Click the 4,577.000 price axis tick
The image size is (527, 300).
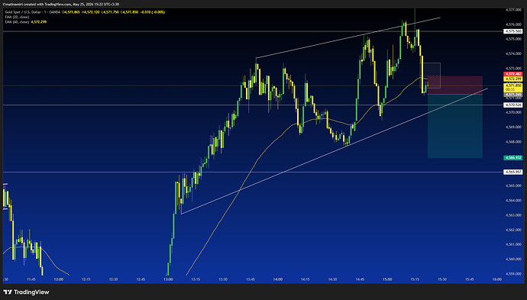(x=513, y=10)
